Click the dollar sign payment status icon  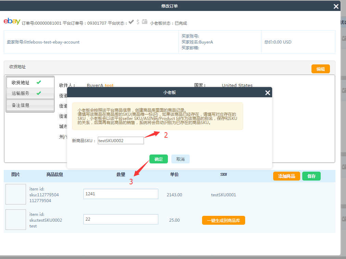coord(138,22)
